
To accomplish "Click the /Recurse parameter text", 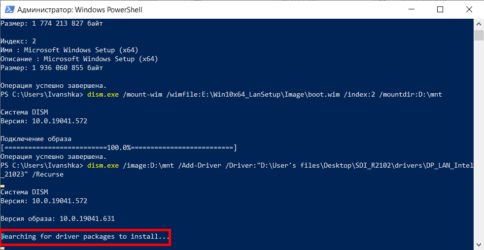I will point(48,175).
